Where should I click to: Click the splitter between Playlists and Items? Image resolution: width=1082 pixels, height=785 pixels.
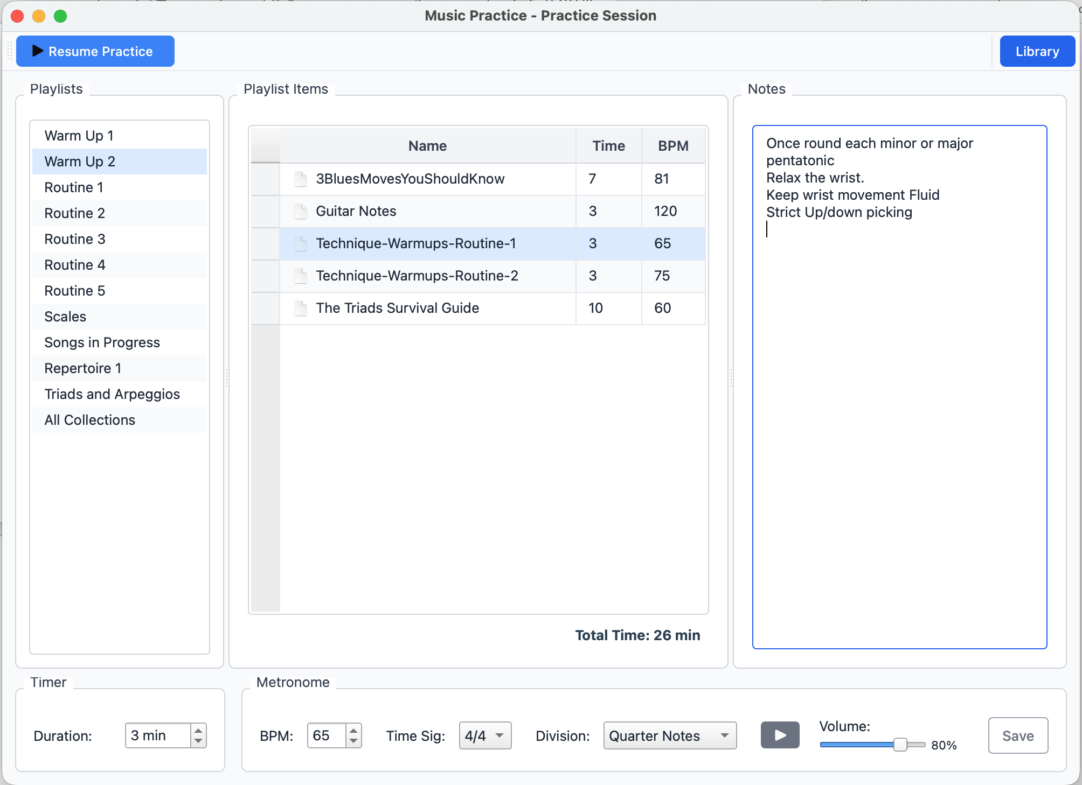click(227, 378)
